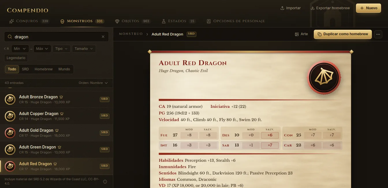Click the Adult Bronze Dragon token icon
The image size is (388, 188).
click(10, 99)
